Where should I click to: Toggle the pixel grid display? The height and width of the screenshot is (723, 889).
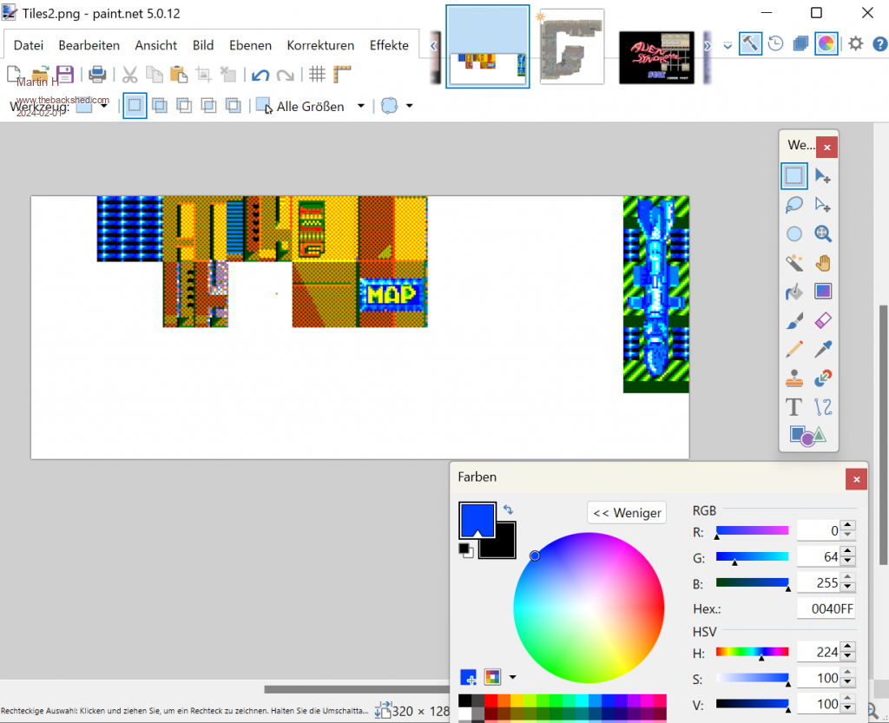pyautogui.click(x=318, y=75)
